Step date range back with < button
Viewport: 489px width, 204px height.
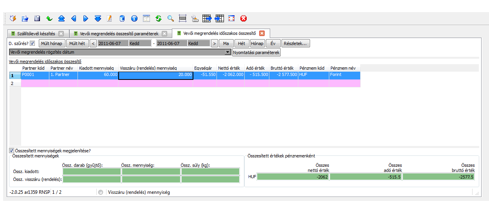point(93,43)
